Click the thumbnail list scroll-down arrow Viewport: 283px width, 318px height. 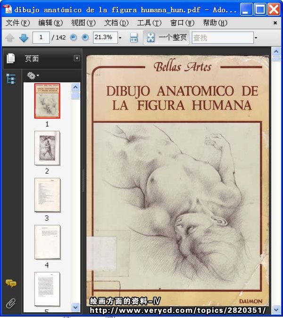click(x=75, y=307)
